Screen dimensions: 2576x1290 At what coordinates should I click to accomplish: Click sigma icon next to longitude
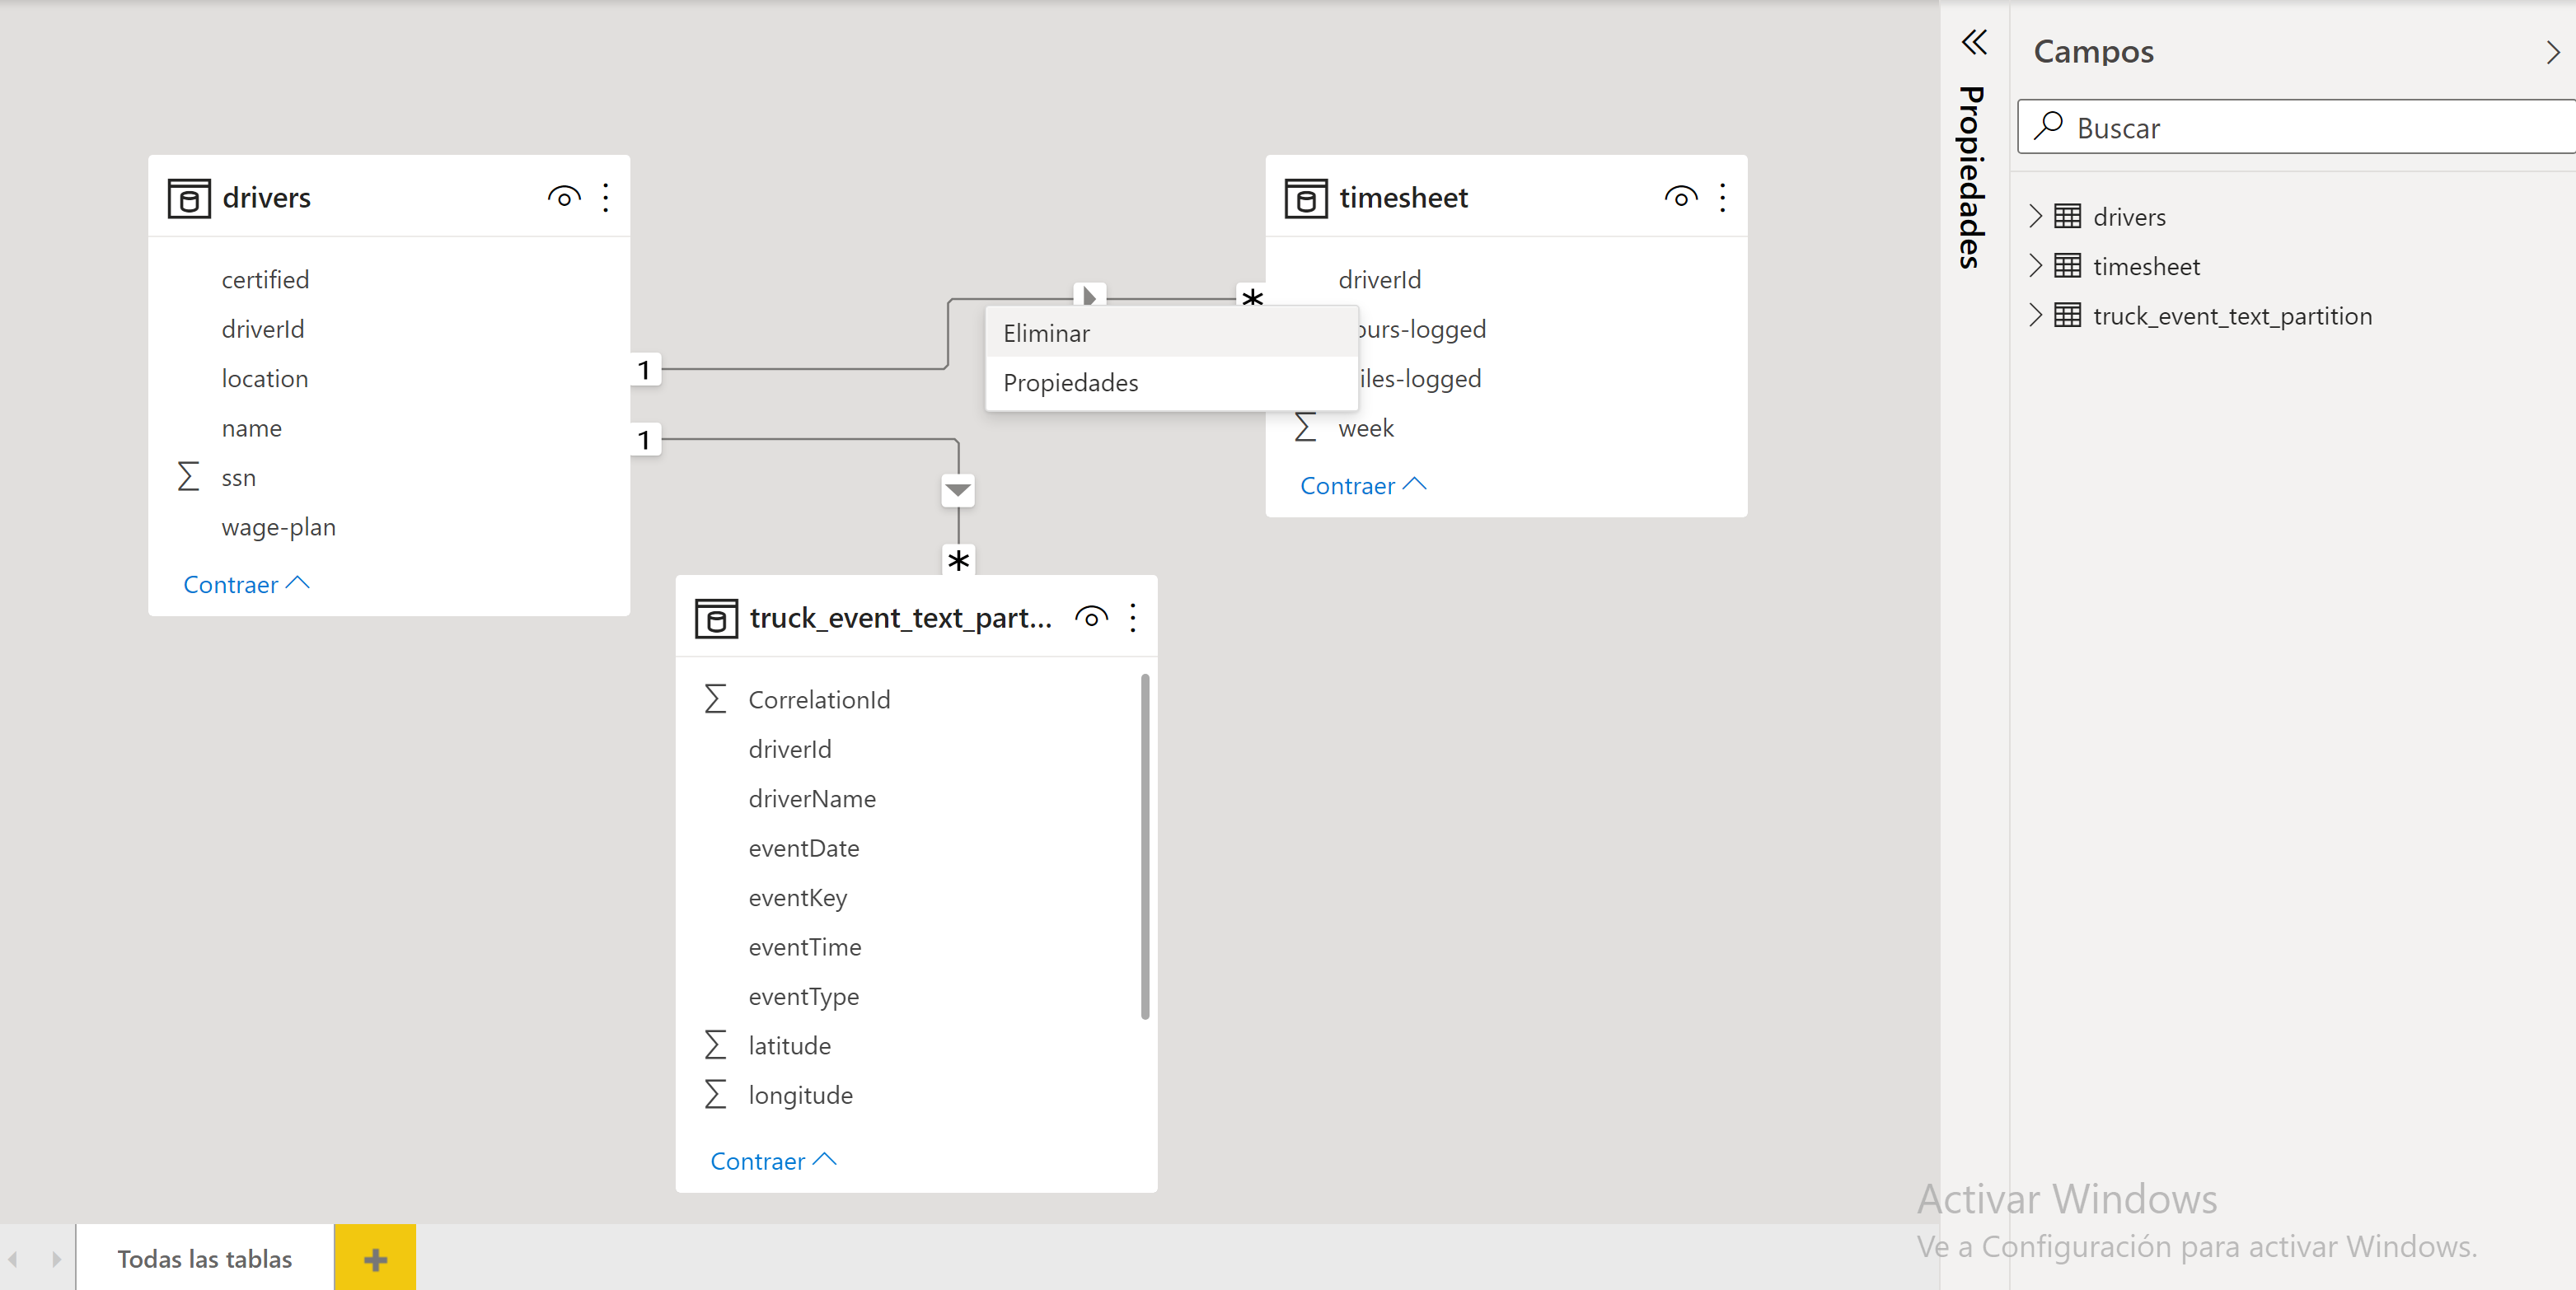(715, 1093)
